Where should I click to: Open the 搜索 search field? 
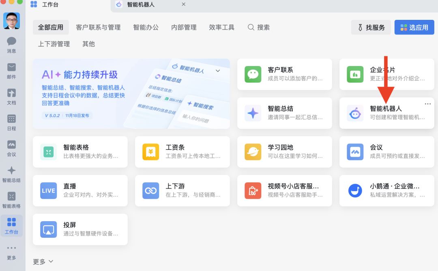[x=258, y=27]
